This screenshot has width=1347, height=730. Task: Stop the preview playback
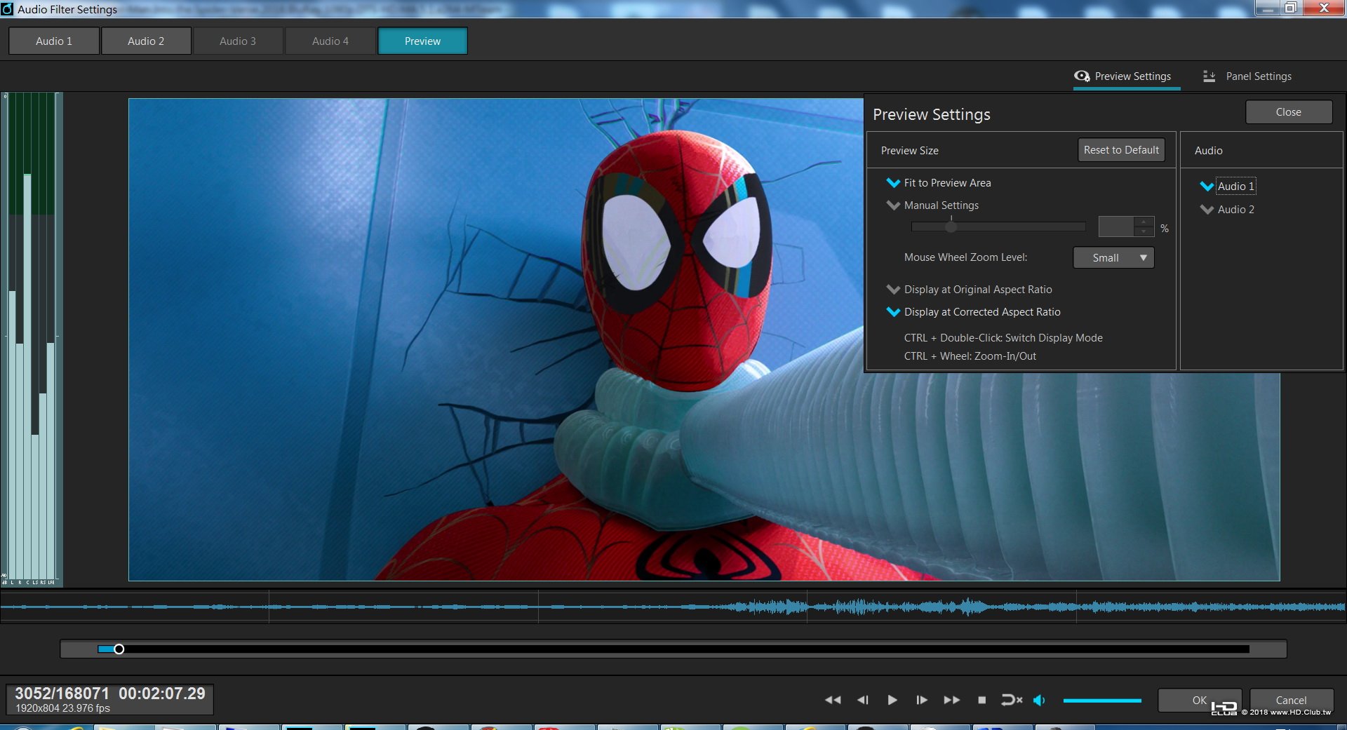tap(981, 700)
